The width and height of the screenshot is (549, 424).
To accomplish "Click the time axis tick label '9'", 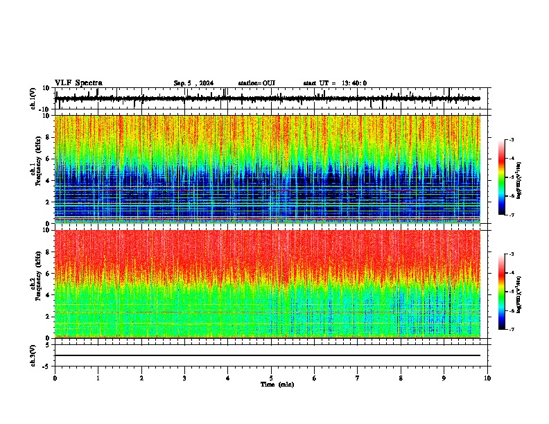I will point(444,378).
